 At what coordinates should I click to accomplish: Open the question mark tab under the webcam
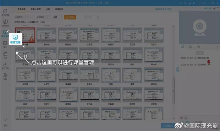[x=190, y=47]
